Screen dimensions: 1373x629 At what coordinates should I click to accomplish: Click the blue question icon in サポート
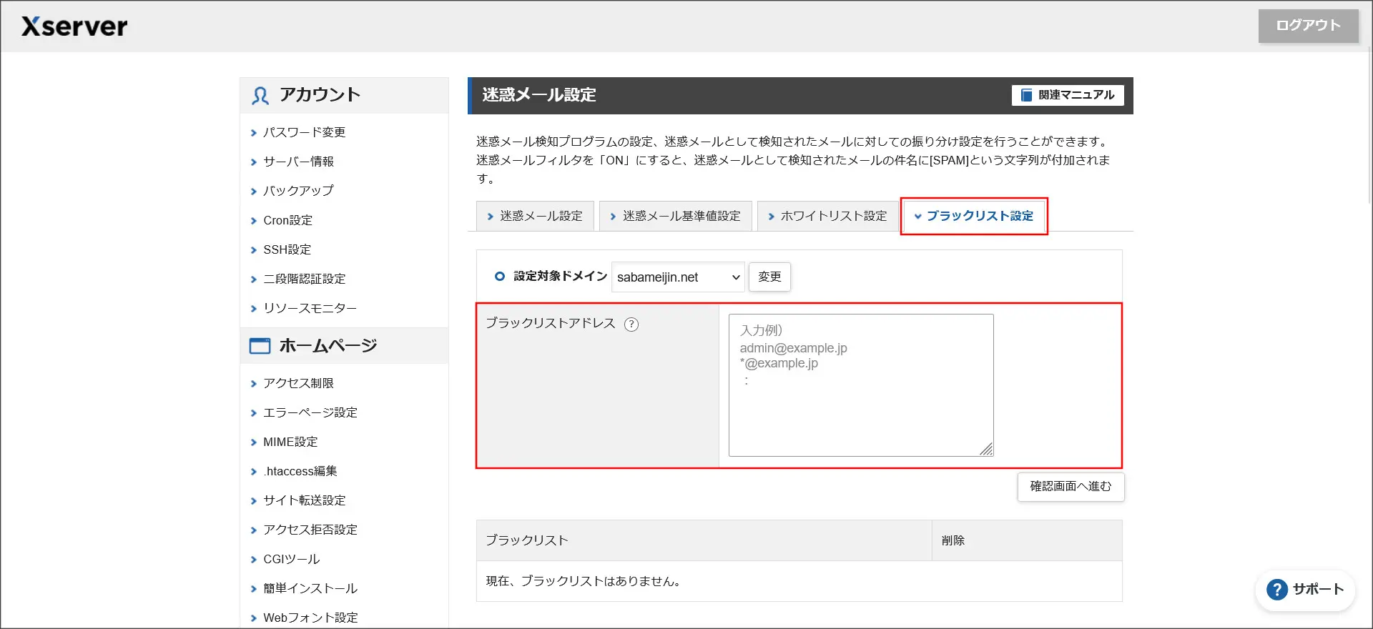[x=1277, y=590]
